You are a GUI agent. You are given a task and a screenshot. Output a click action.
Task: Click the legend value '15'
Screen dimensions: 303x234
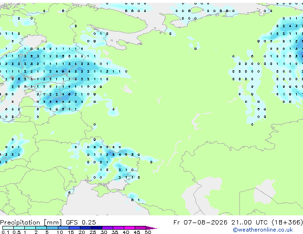71,232
